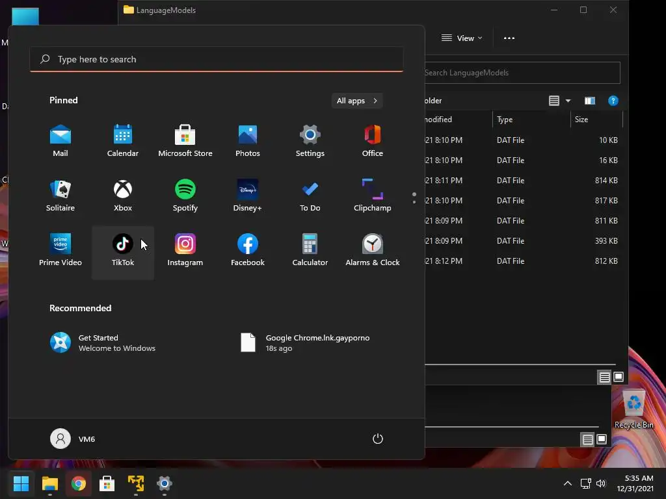The height and width of the screenshot is (499, 666).
Task: Open Prime Video
Action: (60, 250)
